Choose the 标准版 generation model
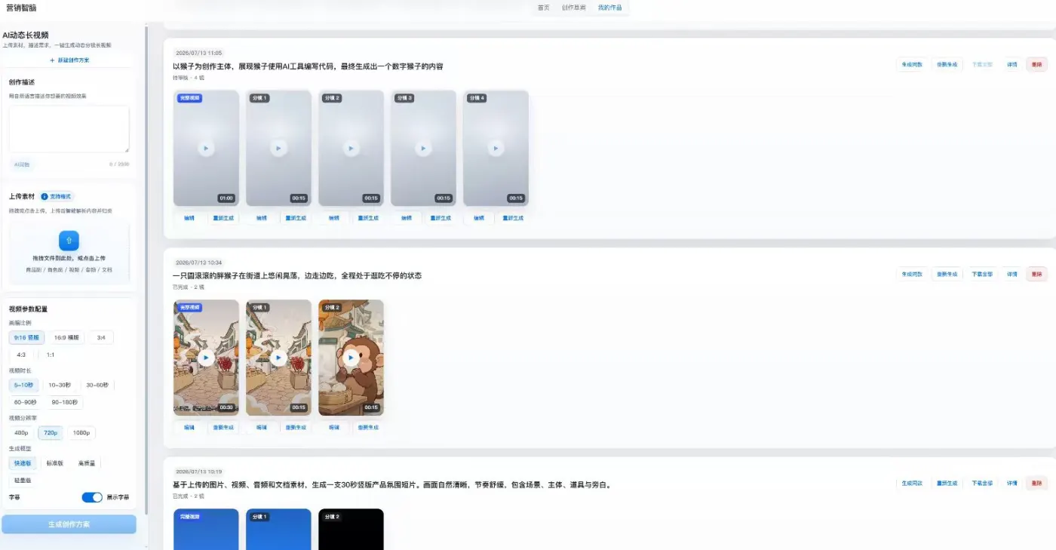This screenshot has height=550, width=1056. point(54,463)
